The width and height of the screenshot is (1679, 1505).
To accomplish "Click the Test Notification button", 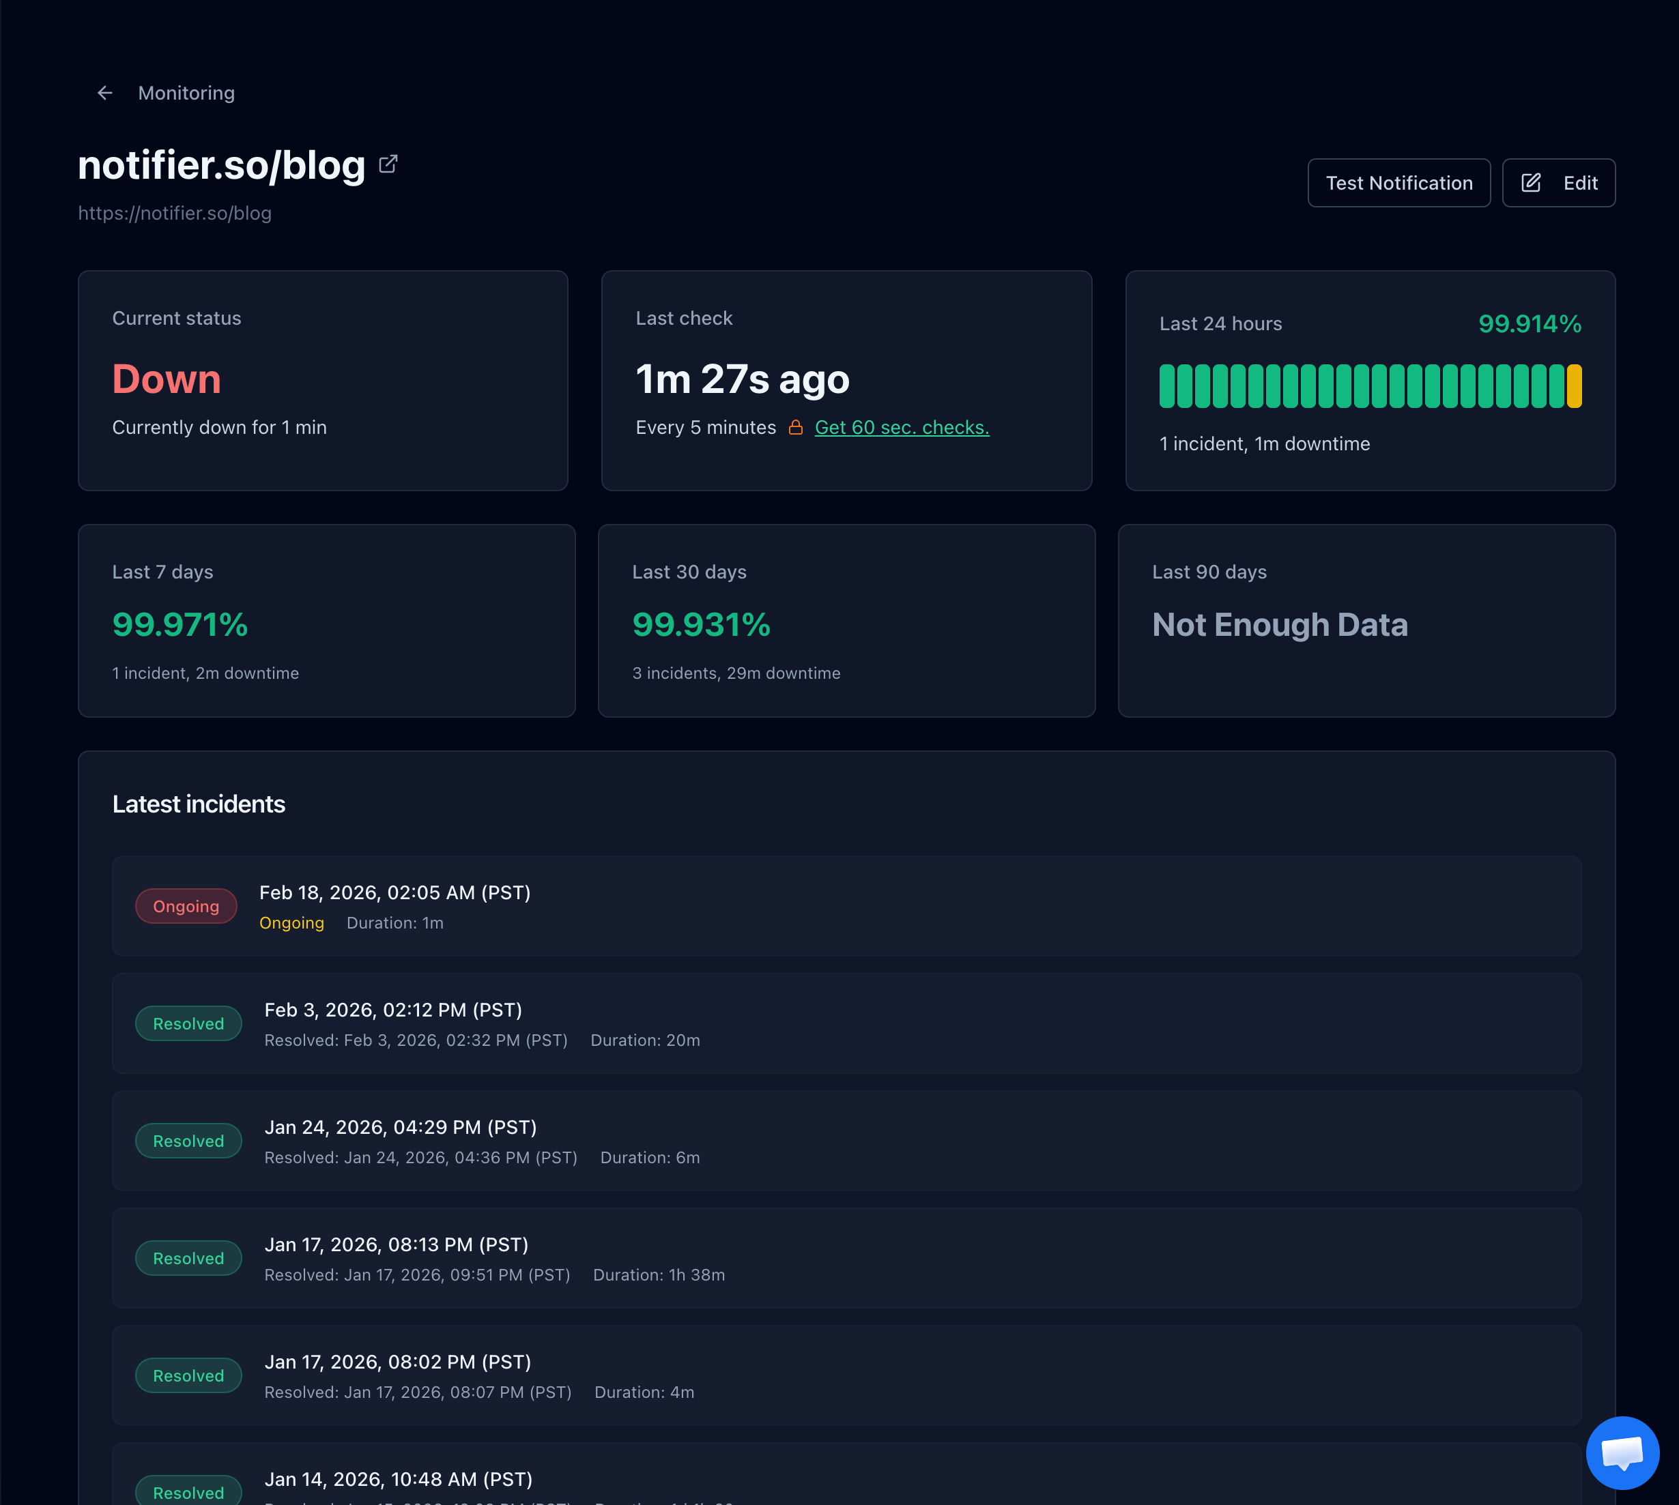I will click(1398, 183).
